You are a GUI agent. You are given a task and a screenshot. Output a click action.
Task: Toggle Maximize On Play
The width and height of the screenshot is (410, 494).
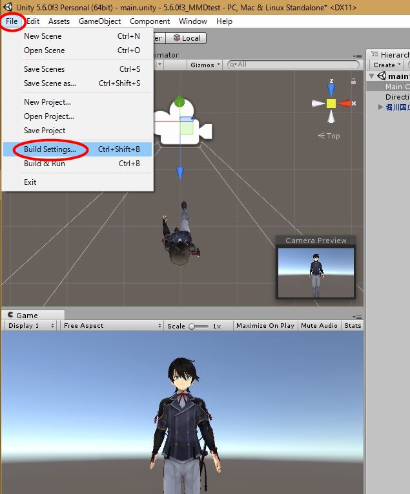265,326
